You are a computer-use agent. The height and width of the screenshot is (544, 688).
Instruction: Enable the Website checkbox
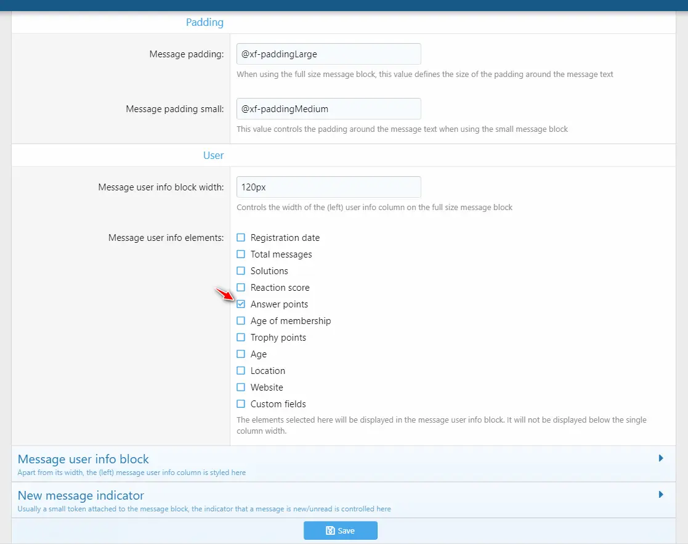pyautogui.click(x=241, y=388)
